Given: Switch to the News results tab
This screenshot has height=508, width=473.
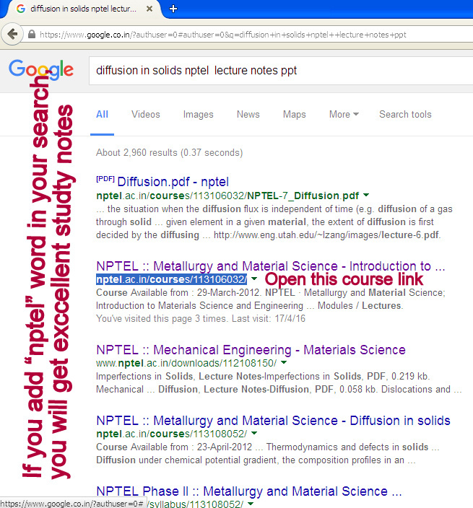Looking at the screenshot, I should 248,114.
